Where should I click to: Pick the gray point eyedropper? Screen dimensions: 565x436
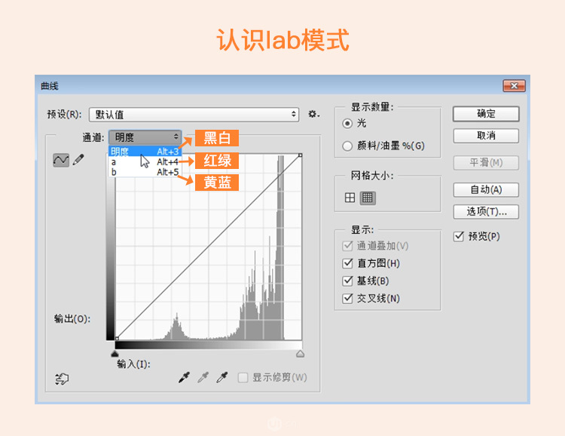(203, 377)
